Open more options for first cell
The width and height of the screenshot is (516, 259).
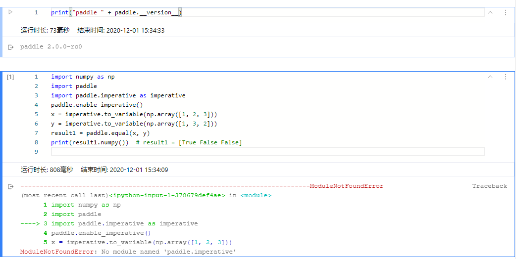pyautogui.click(x=506, y=12)
